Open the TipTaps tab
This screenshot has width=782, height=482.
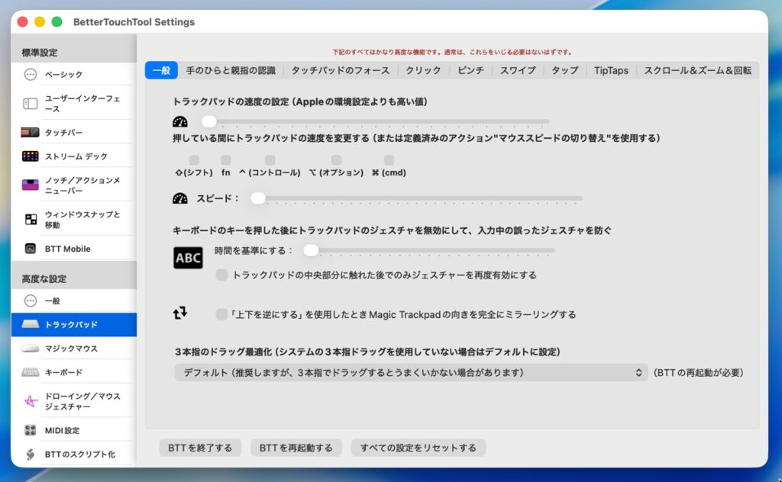tap(611, 70)
